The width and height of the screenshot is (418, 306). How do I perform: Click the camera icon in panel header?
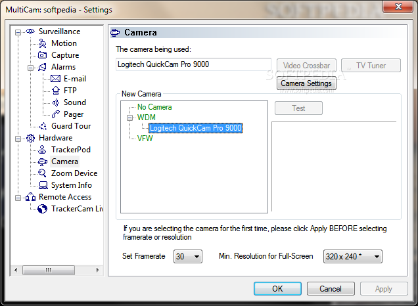(115, 33)
